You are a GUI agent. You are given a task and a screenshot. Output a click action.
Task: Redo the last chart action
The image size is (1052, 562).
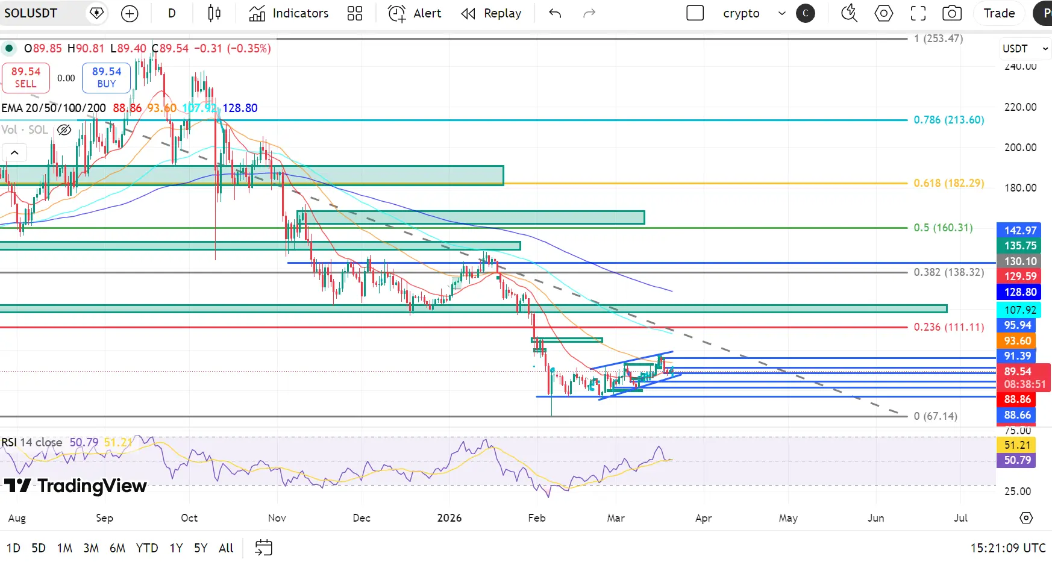tap(589, 13)
